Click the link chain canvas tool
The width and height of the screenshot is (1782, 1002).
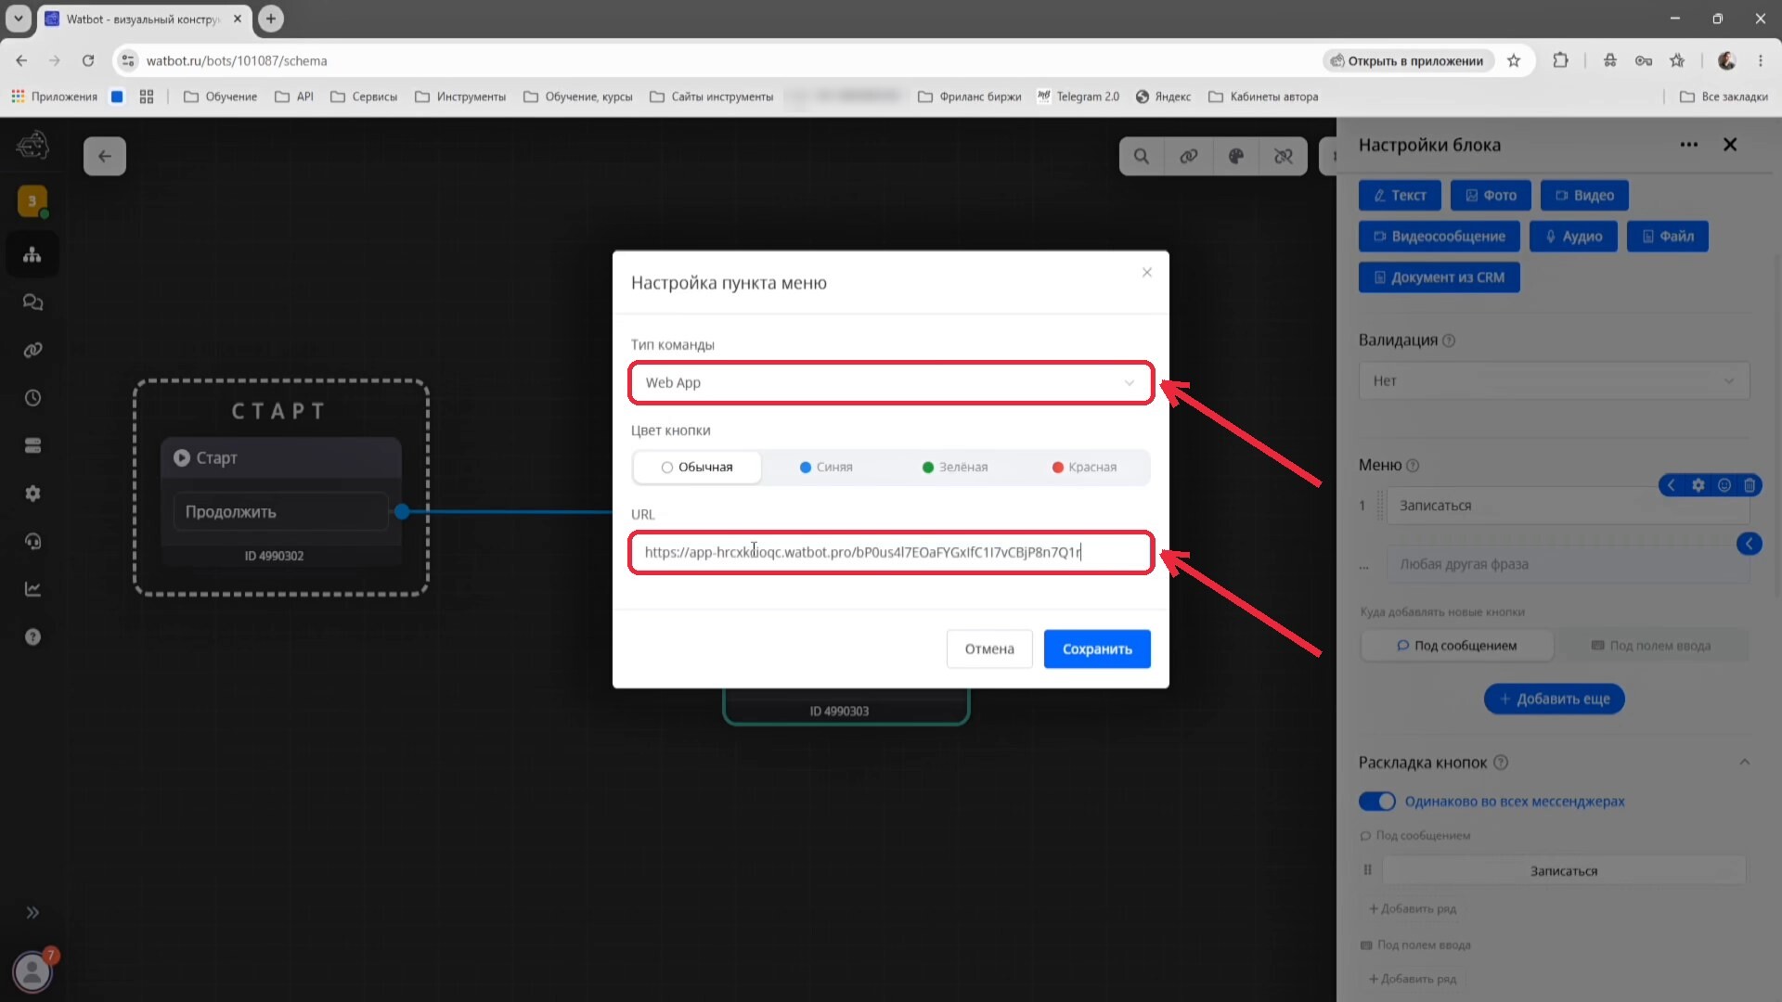tap(1189, 156)
